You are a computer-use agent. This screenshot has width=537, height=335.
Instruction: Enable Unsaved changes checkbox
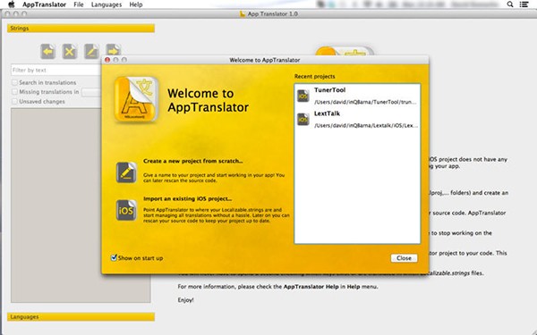pos(14,101)
